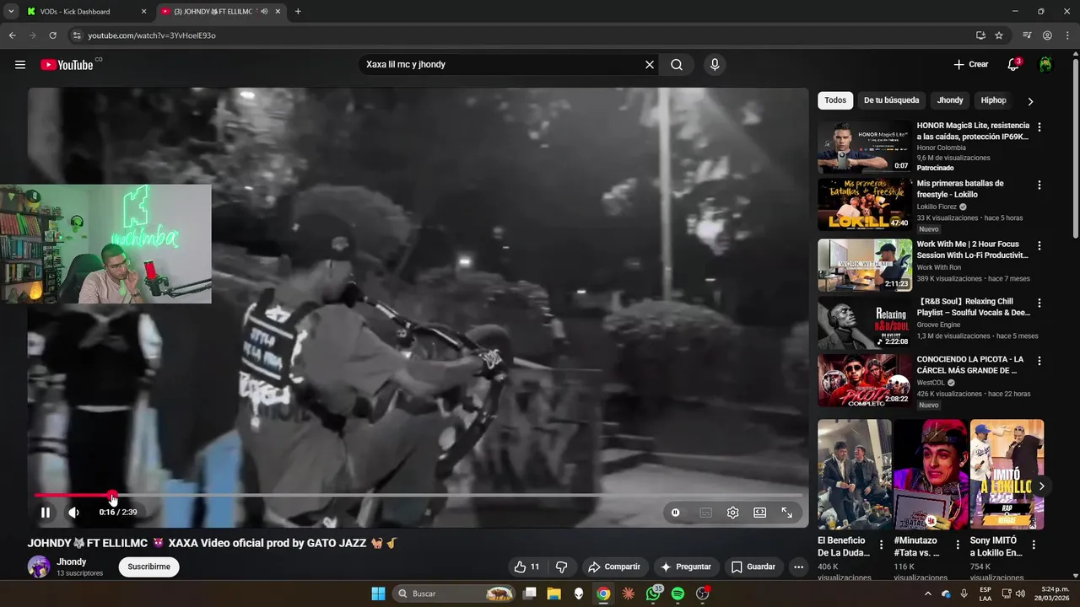Select the Jhondy filter chip
Screen dimensions: 1080x607
tap(950, 100)
